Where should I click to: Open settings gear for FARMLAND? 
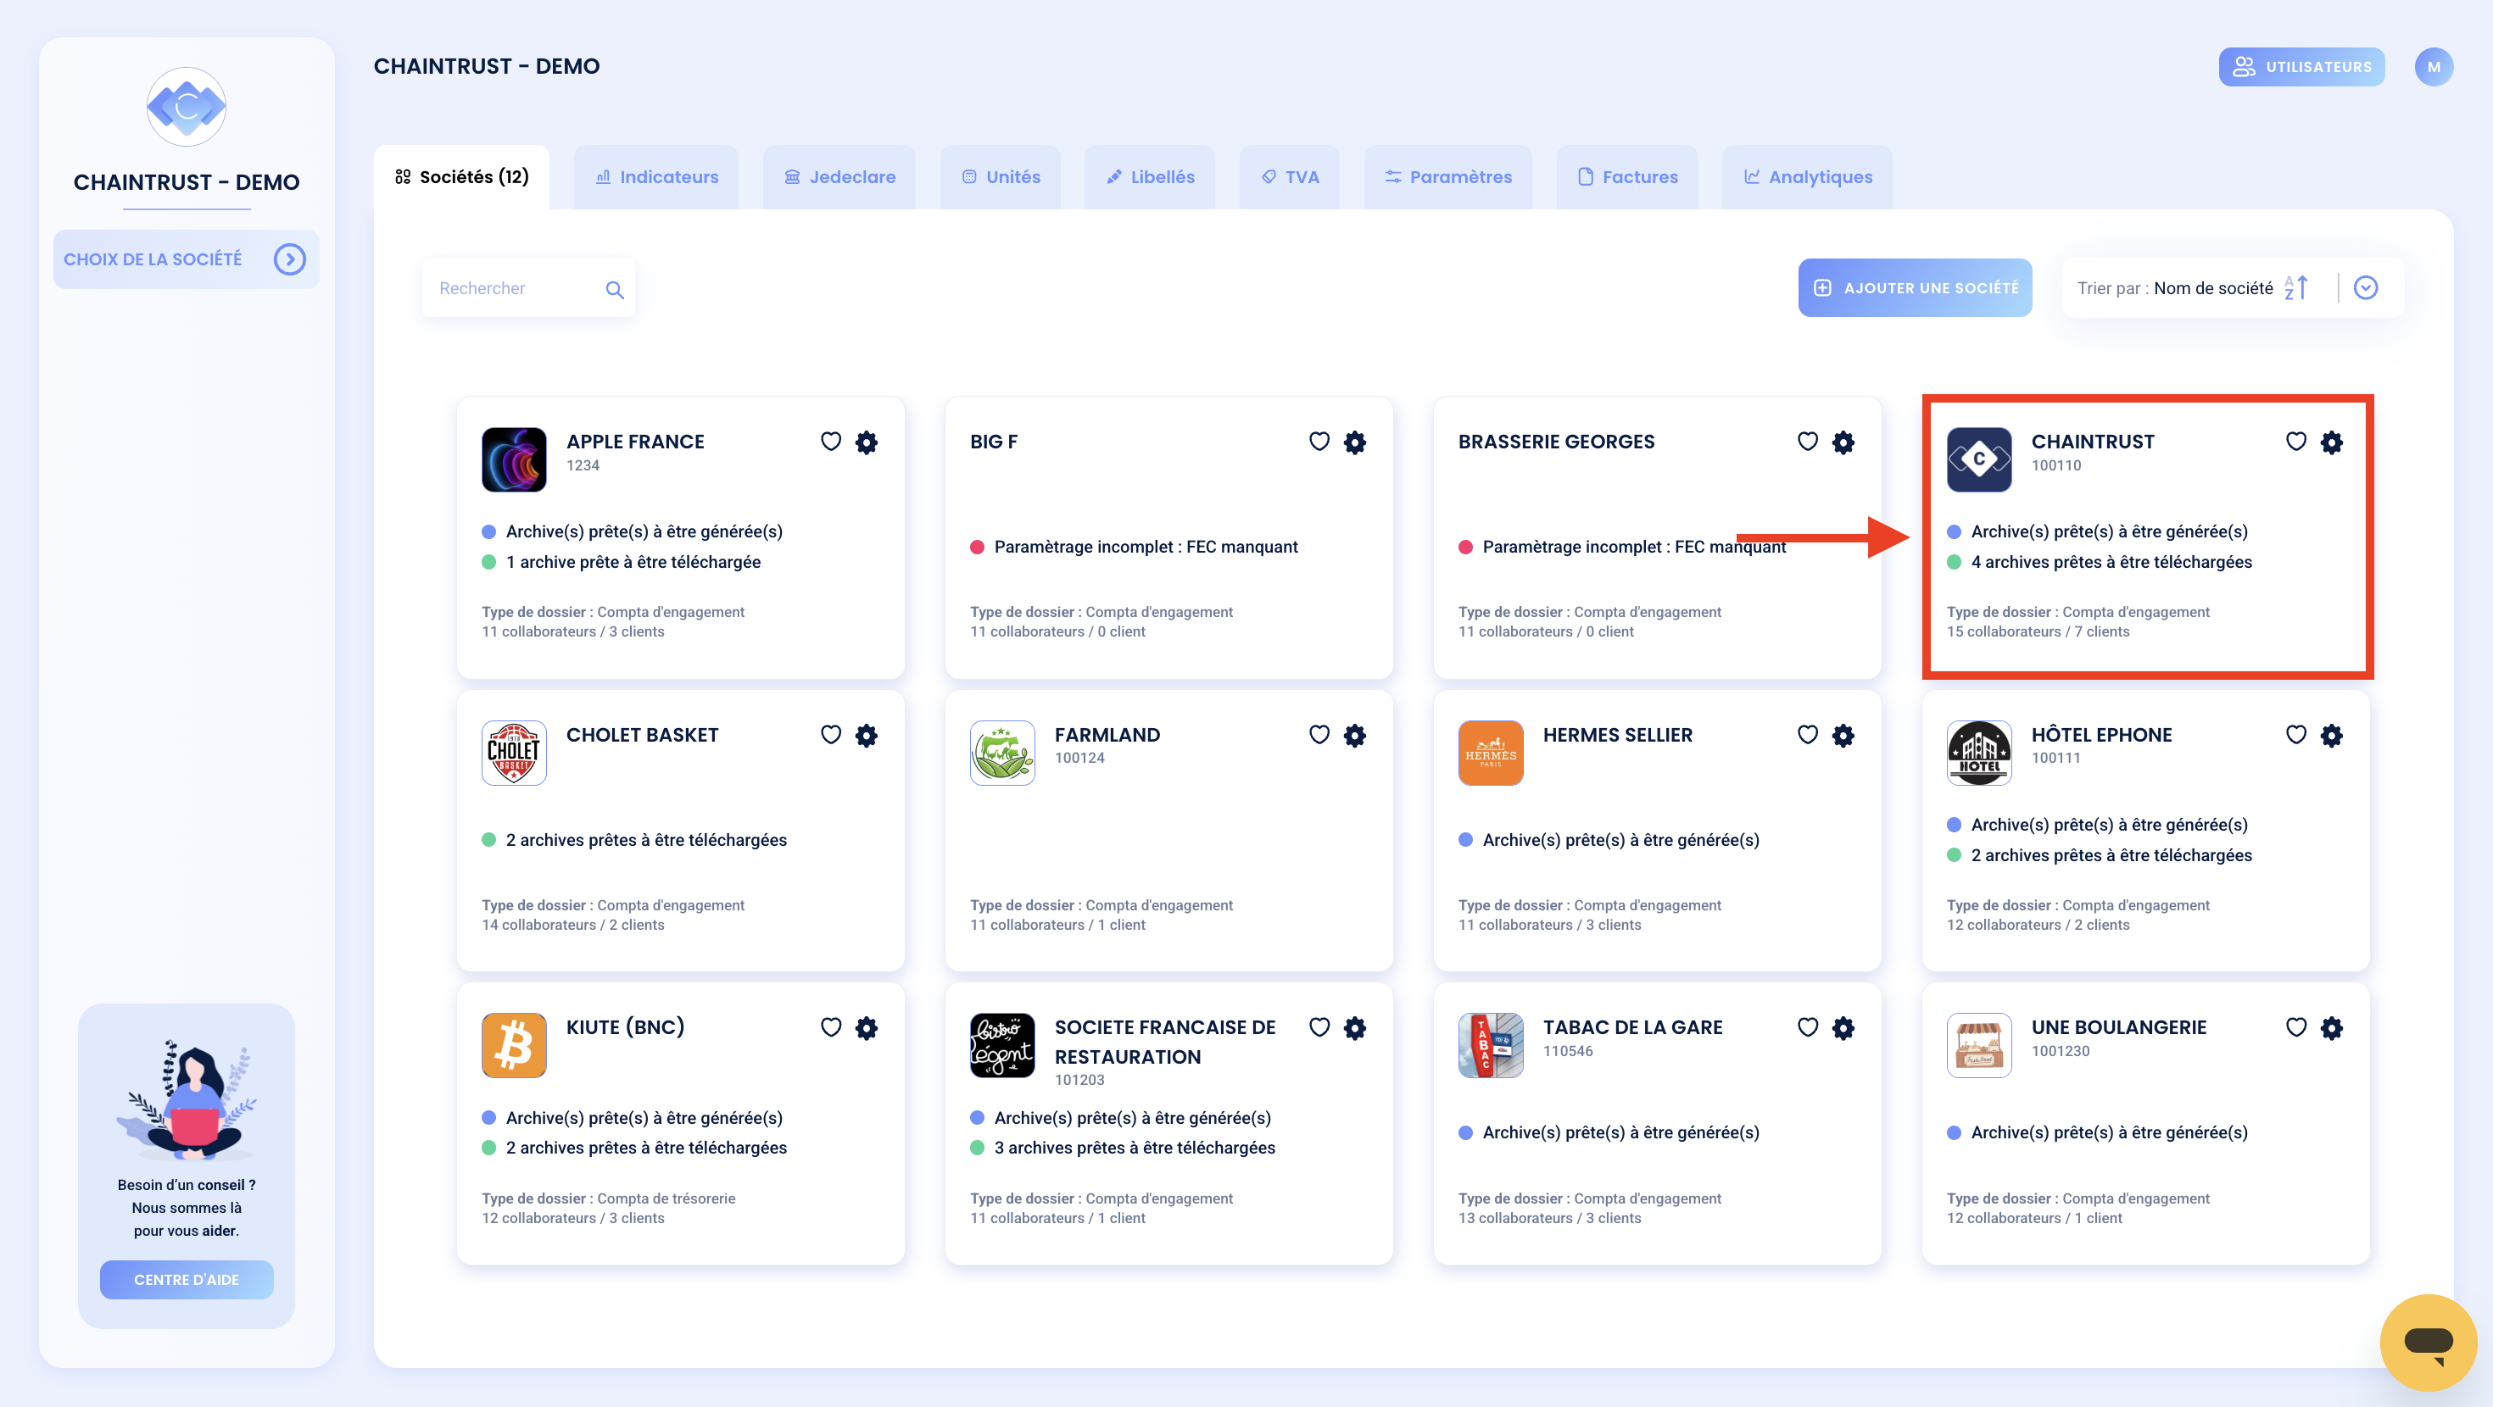[1355, 736]
